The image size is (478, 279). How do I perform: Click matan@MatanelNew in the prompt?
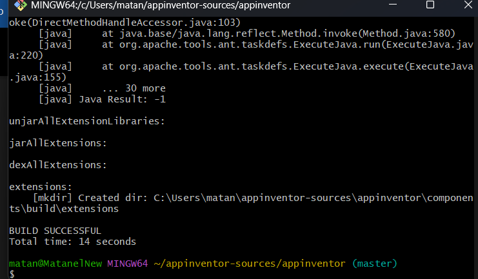(x=55, y=264)
